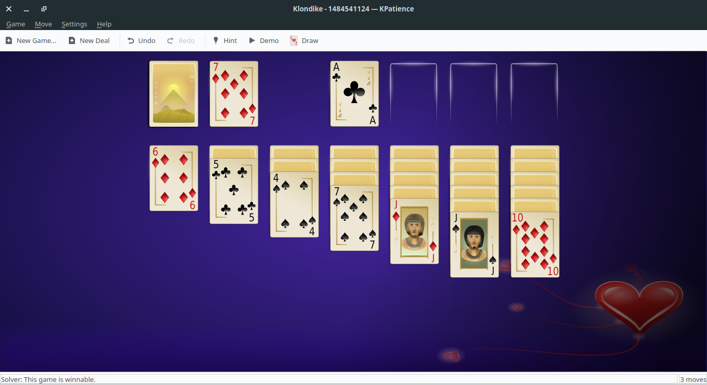Restore the KPatience window size
This screenshot has width=707, height=385.
coord(44,9)
